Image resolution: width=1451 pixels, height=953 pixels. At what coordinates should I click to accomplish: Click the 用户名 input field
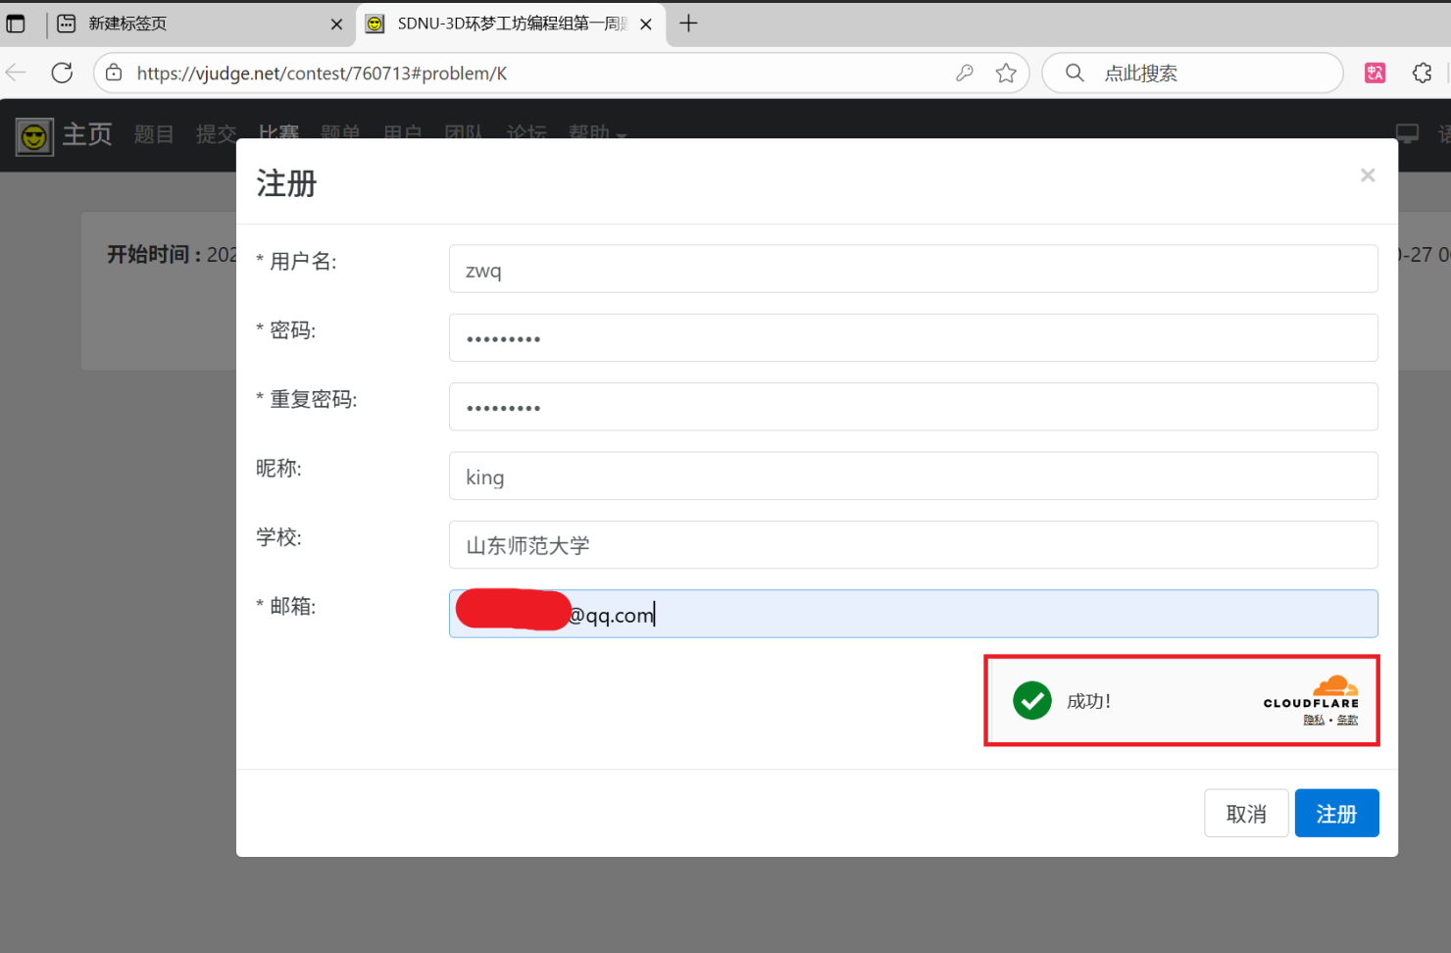(x=913, y=270)
